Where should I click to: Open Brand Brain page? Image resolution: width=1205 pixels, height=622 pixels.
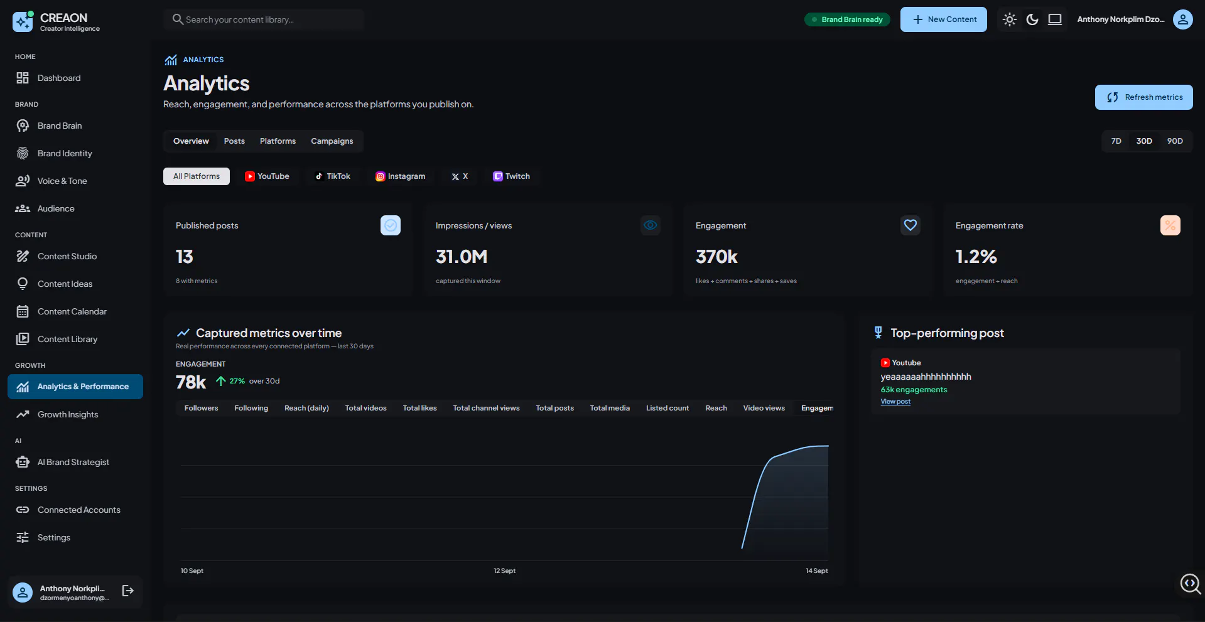(75, 126)
